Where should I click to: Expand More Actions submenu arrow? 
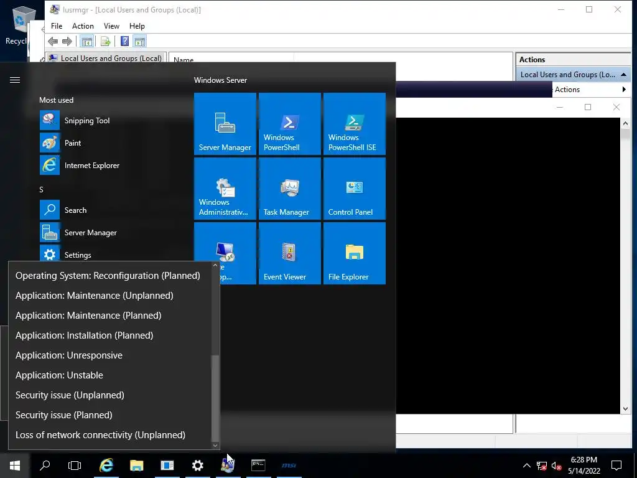pyautogui.click(x=624, y=90)
